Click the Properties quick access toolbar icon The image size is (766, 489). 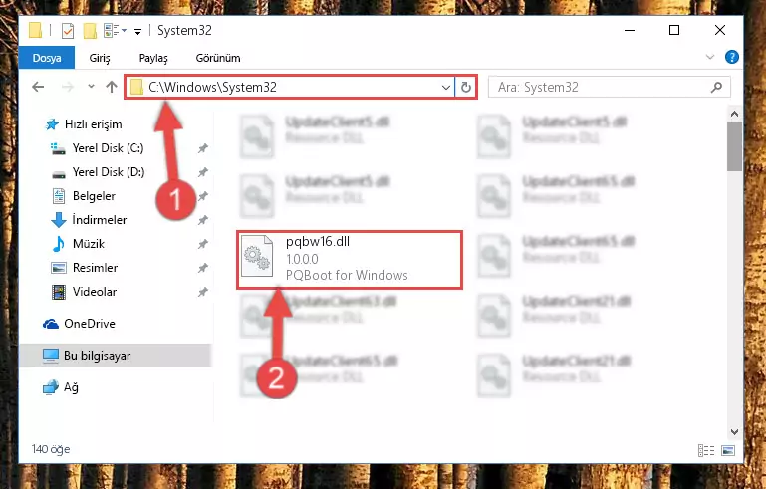[x=68, y=31]
